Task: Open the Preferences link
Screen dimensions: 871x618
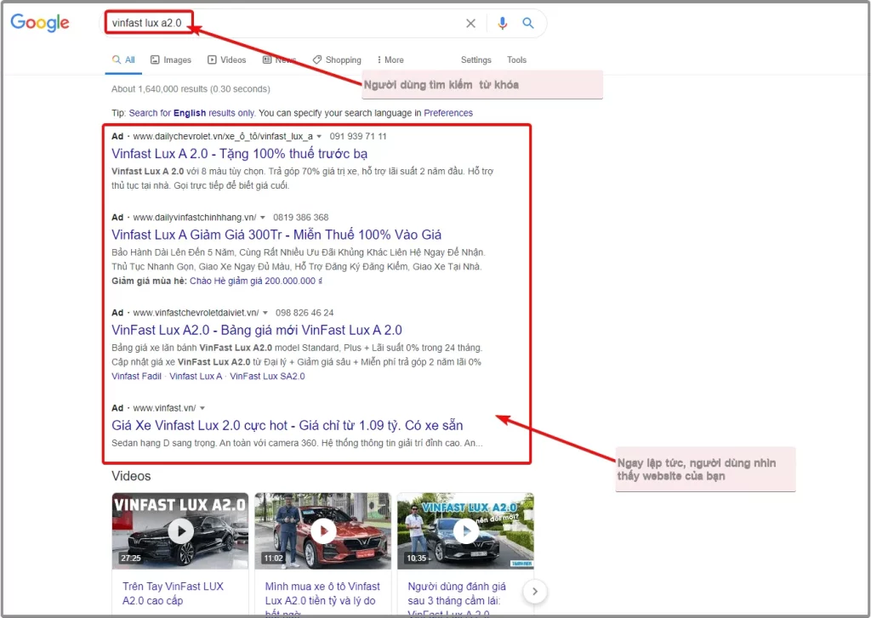Action: pyautogui.click(x=448, y=113)
